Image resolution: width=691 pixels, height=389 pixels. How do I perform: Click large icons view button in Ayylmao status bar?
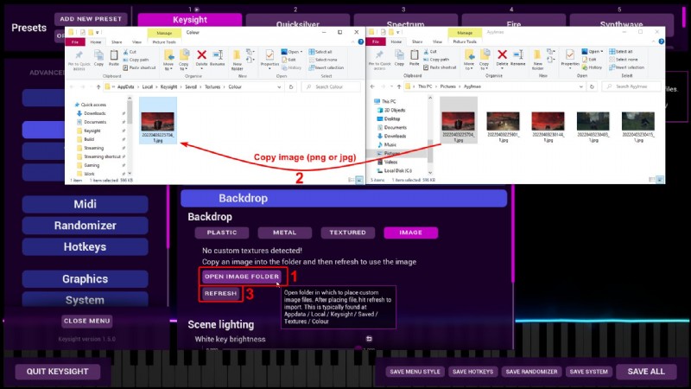660,180
